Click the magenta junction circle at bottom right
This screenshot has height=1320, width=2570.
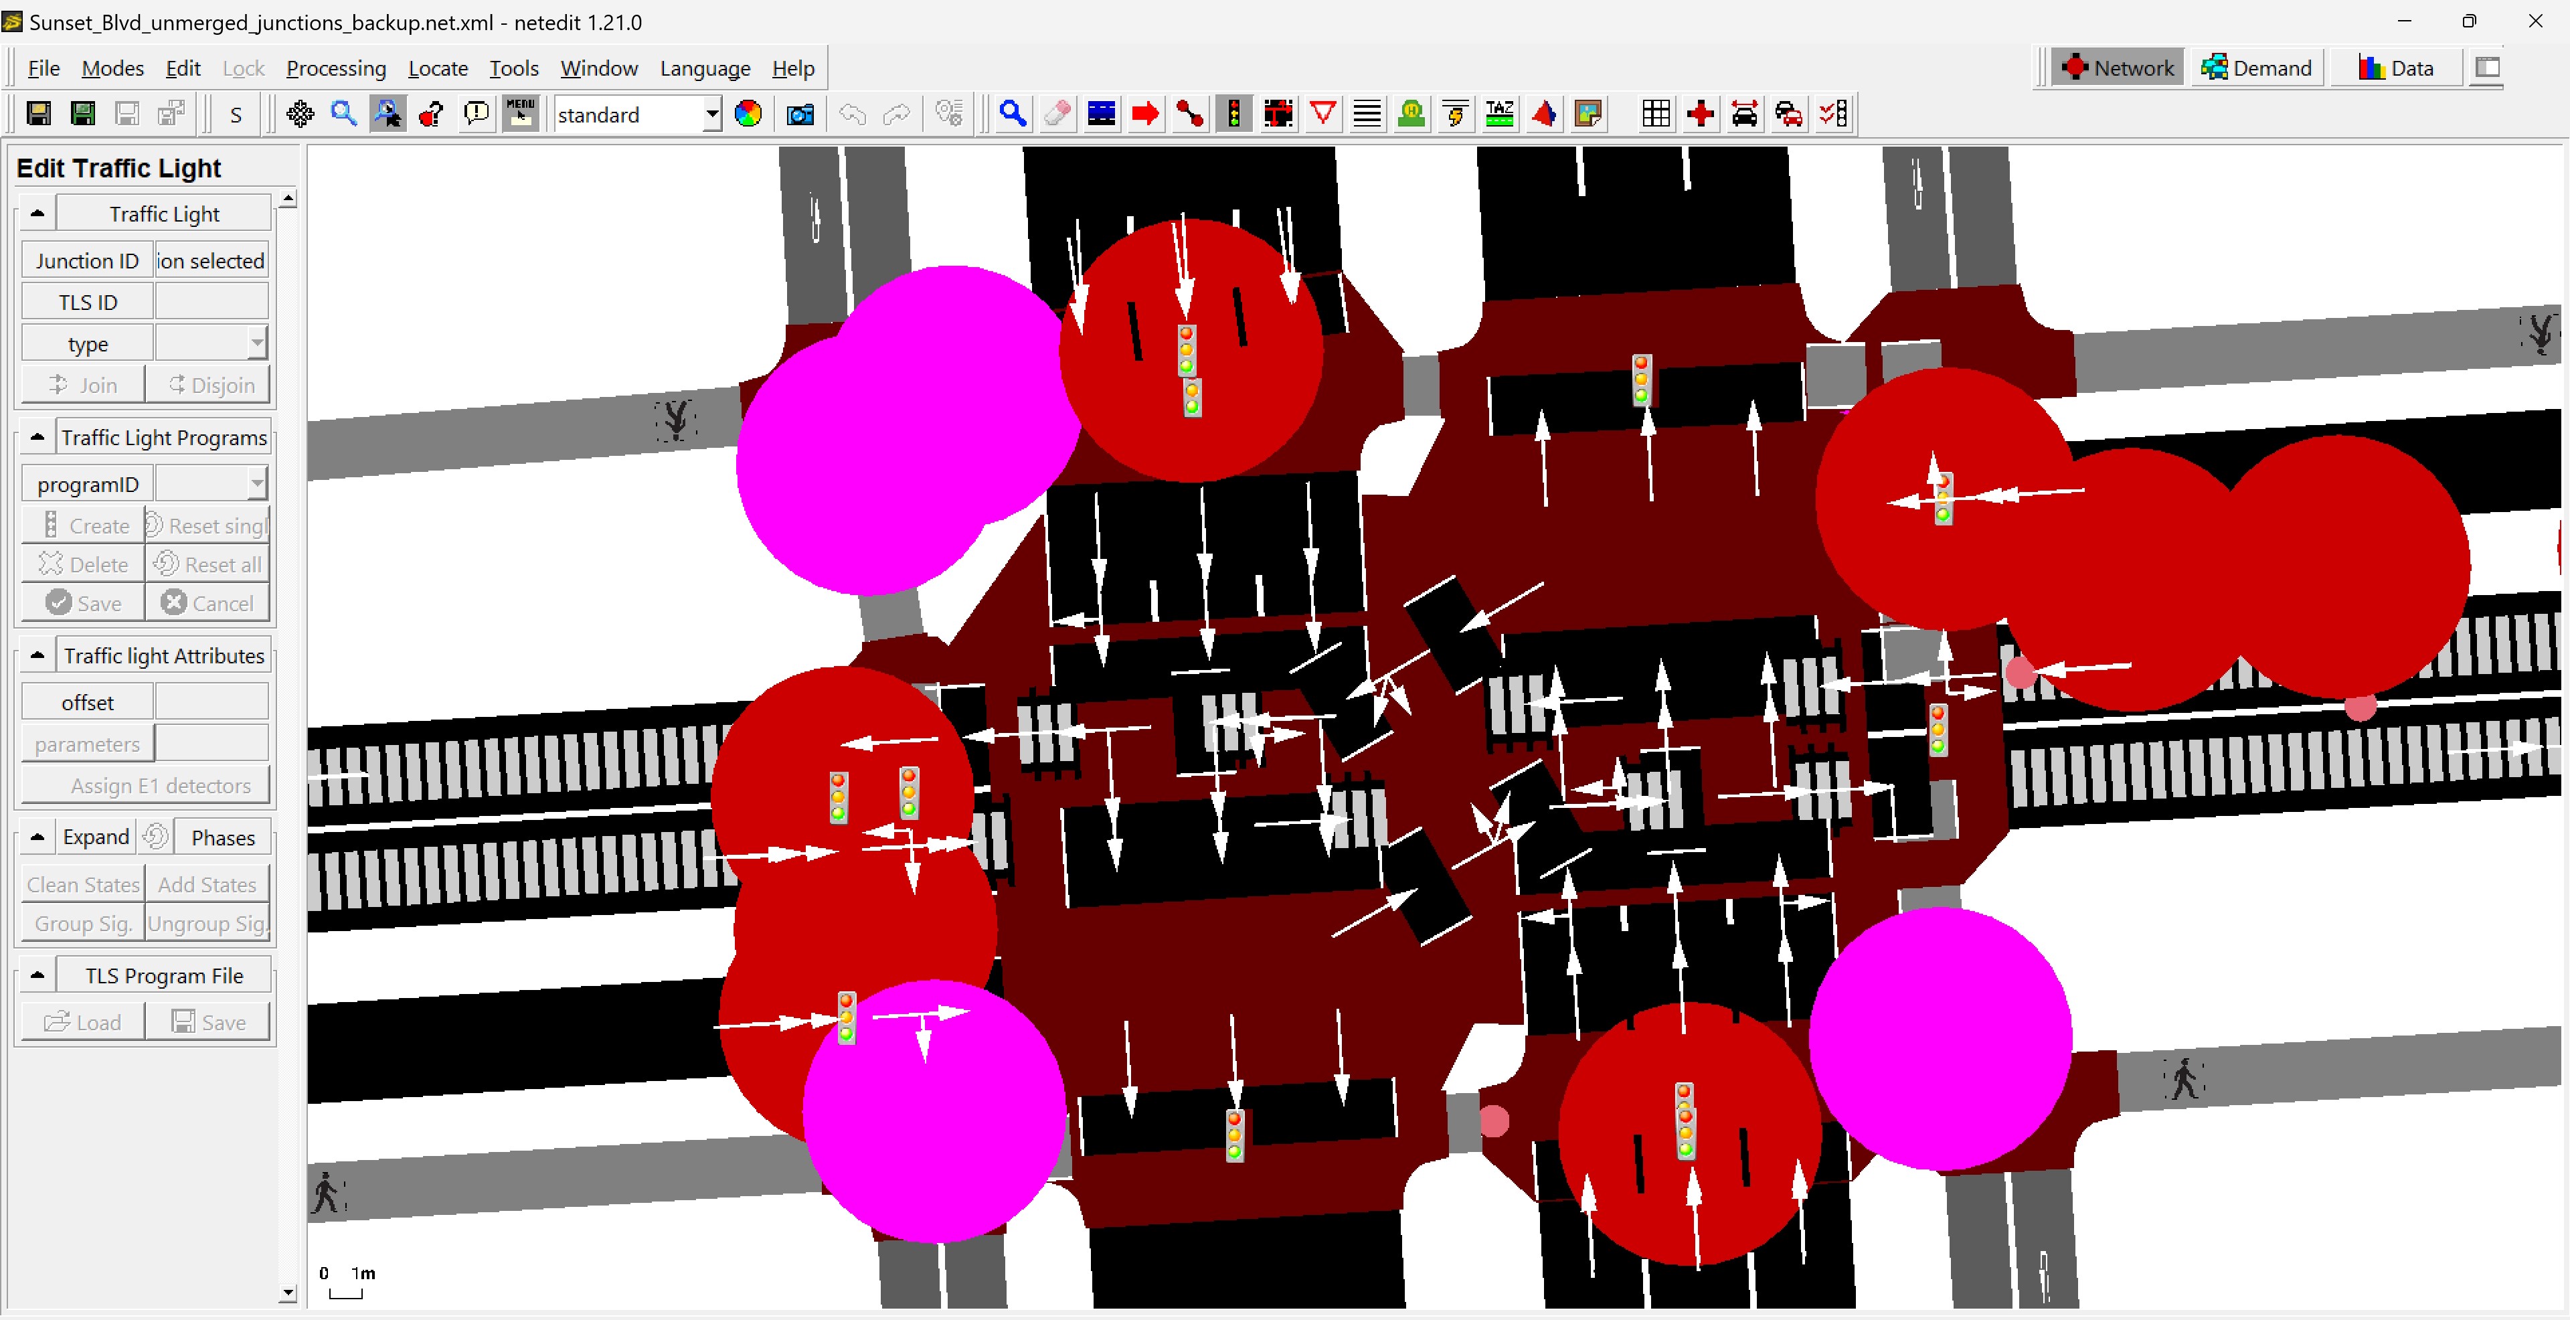point(1940,1039)
